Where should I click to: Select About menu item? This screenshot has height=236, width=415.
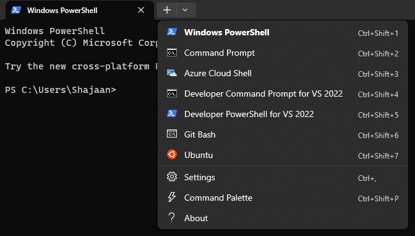tap(283, 218)
